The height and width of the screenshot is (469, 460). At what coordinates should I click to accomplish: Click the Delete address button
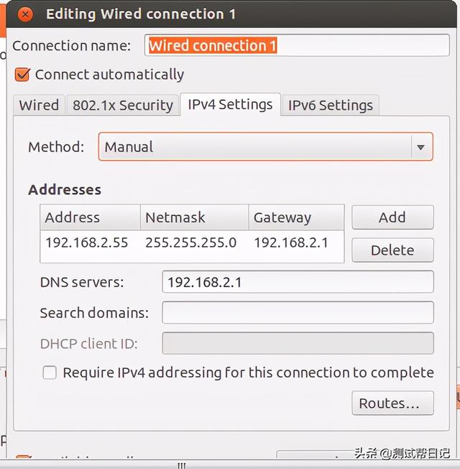click(x=392, y=250)
